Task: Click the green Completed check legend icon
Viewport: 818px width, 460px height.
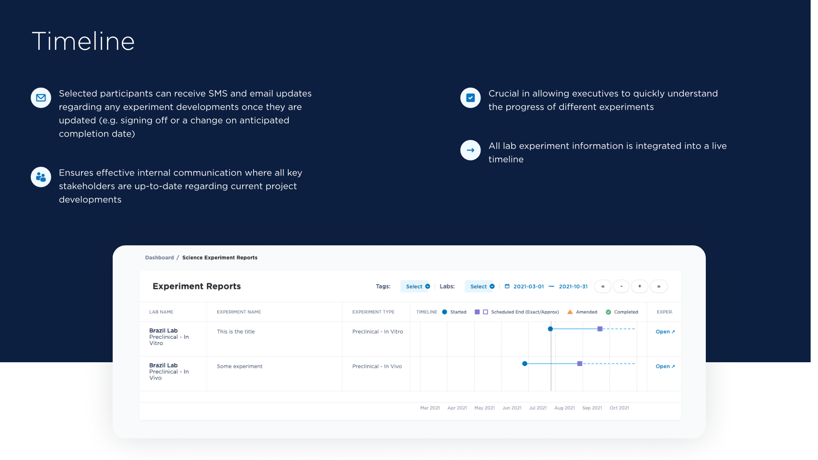Action: tap(608, 312)
